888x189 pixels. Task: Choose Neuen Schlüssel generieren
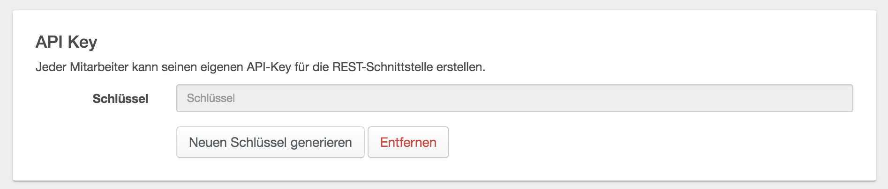(270, 142)
